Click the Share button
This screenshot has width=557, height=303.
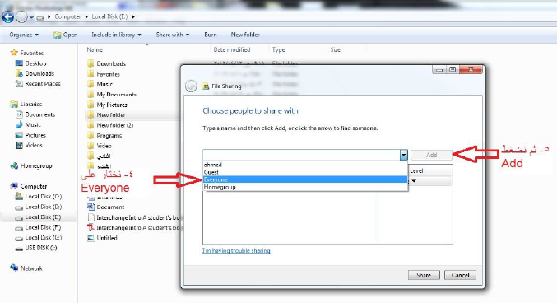[x=424, y=275]
